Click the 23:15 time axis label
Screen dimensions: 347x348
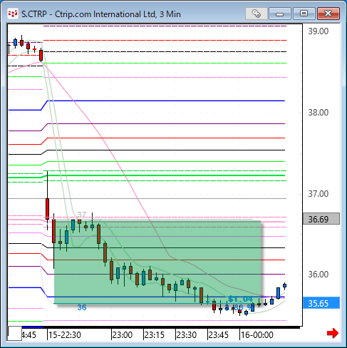coord(155,335)
